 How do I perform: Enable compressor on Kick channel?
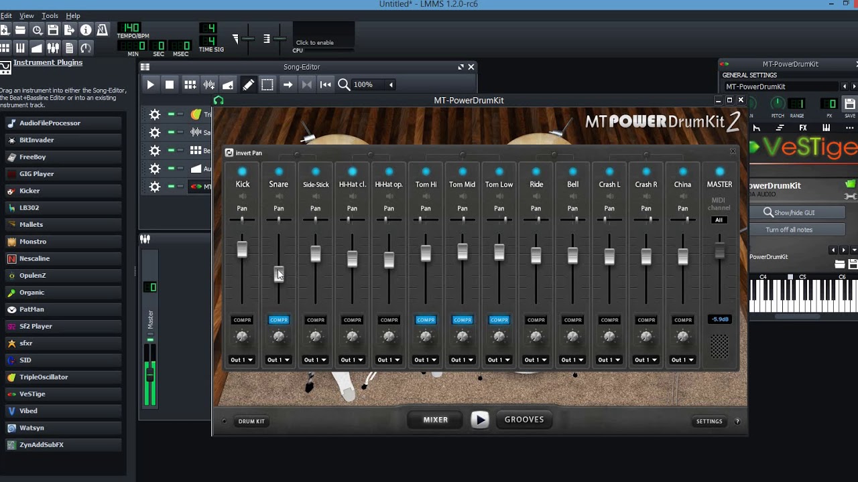(x=242, y=320)
